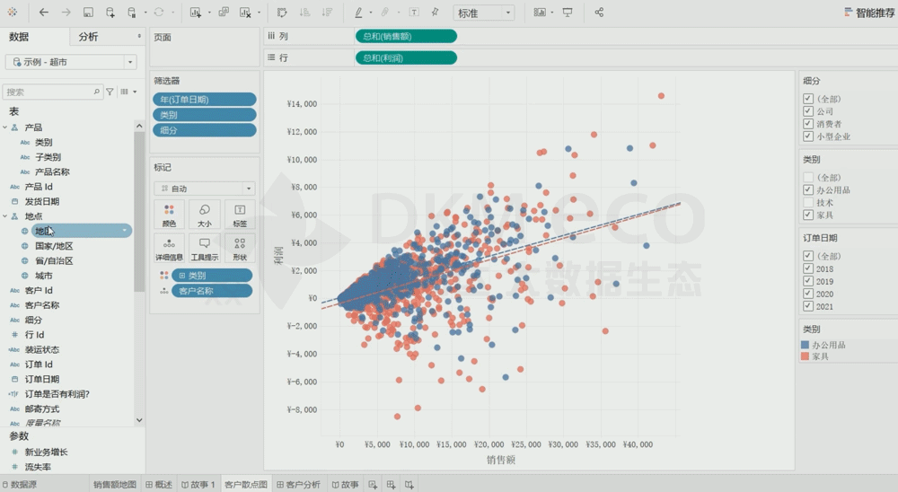The image size is (898, 492).
Task: Click the save icon in toolbar
Action: coord(88,13)
